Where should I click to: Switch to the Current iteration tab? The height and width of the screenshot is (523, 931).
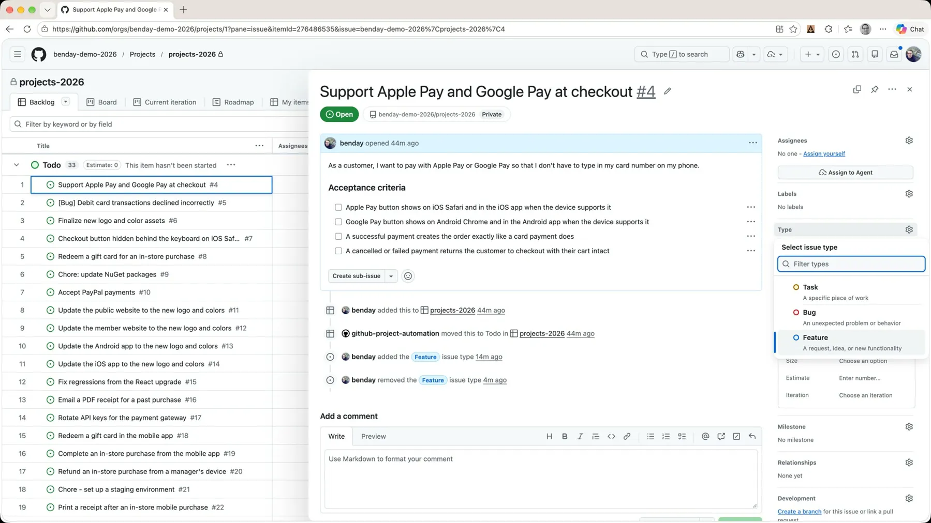tap(165, 102)
